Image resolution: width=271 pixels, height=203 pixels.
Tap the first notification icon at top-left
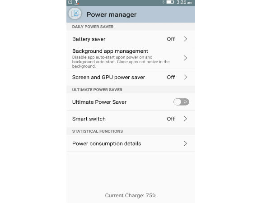coord(70,2)
